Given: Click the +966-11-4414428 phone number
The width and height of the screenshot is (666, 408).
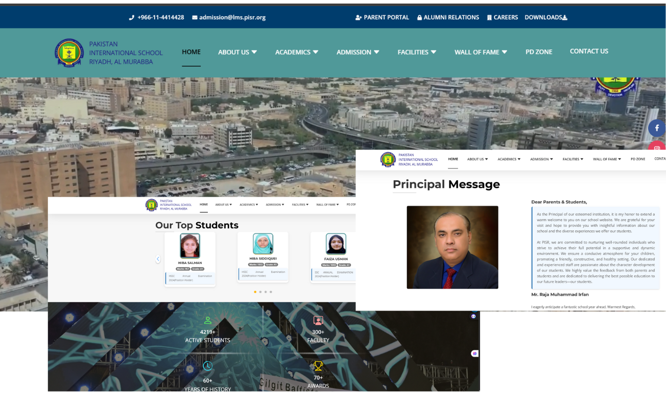Looking at the screenshot, I should coord(160,17).
